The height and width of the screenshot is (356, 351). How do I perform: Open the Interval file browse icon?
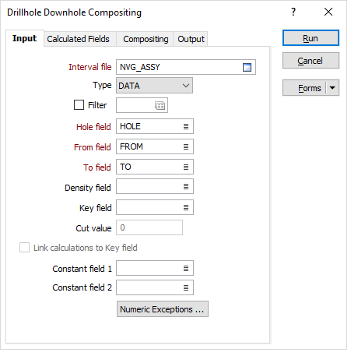(247, 67)
